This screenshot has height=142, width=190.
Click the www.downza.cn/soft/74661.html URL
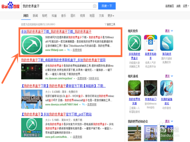click(62, 105)
